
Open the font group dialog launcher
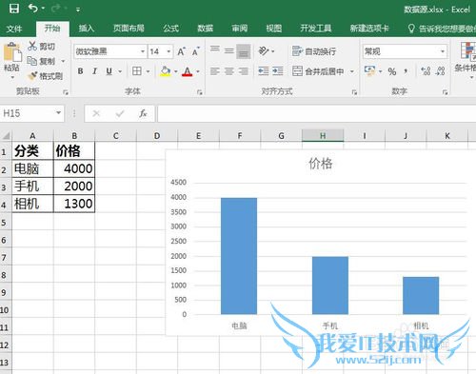tap(200, 92)
